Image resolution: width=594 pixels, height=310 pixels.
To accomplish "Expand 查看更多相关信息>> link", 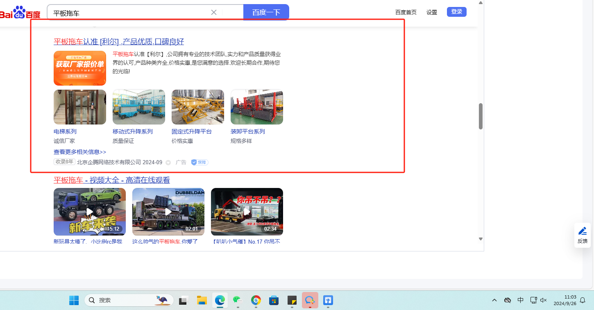I will (80, 152).
